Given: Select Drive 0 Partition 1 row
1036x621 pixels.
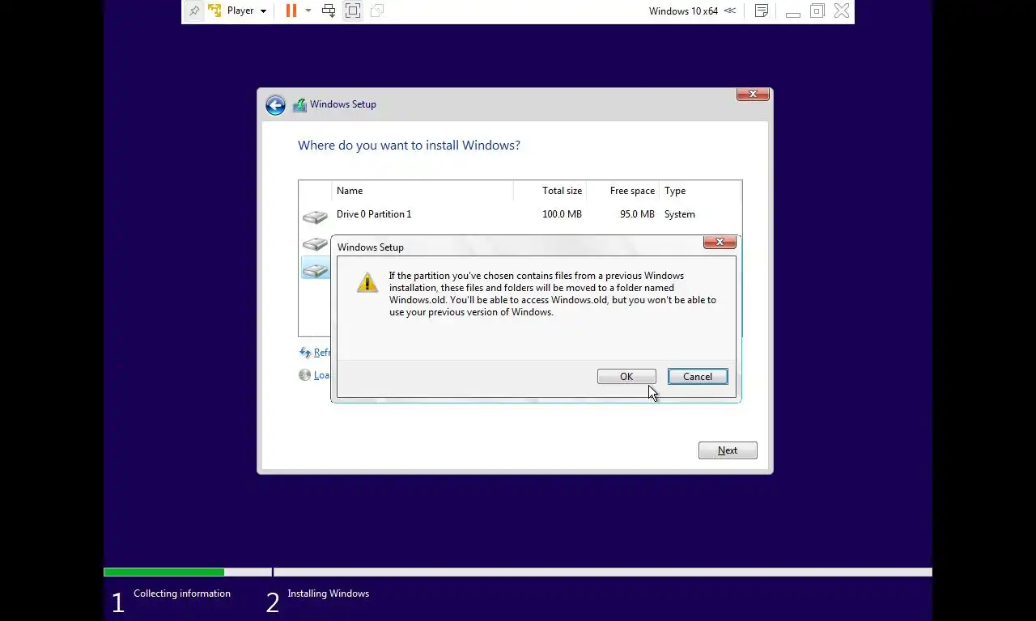Looking at the screenshot, I should point(520,214).
